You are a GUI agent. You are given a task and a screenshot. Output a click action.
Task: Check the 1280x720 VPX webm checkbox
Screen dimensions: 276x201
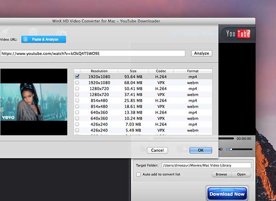[77, 95]
